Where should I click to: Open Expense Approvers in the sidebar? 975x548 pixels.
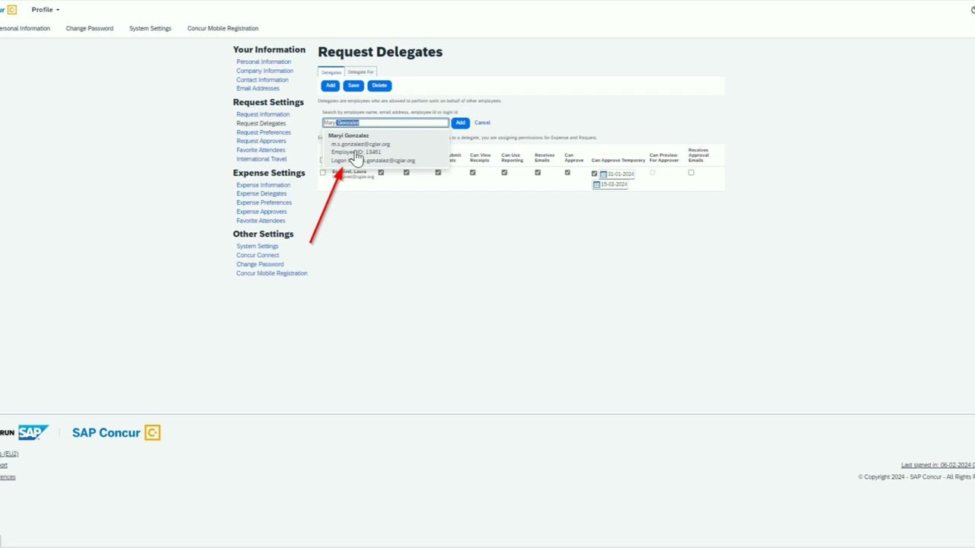coord(261,212)
